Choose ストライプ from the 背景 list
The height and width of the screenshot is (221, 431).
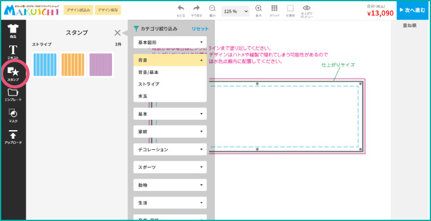(x=170, y=84)
